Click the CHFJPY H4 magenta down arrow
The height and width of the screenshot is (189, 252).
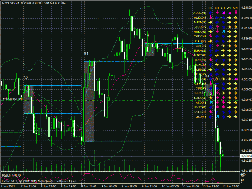(217, 46)
